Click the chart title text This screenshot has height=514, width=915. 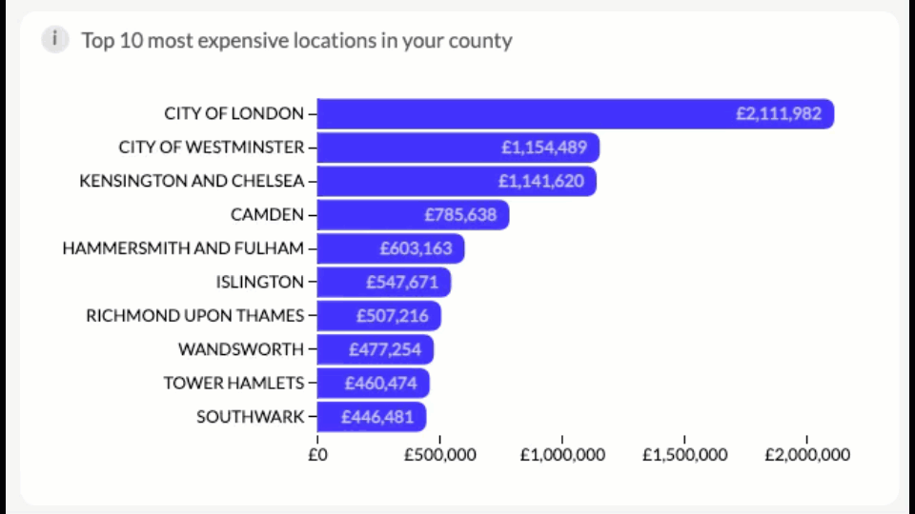tap(296, 40)
